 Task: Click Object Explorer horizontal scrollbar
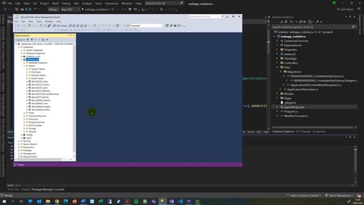point(39,159)
